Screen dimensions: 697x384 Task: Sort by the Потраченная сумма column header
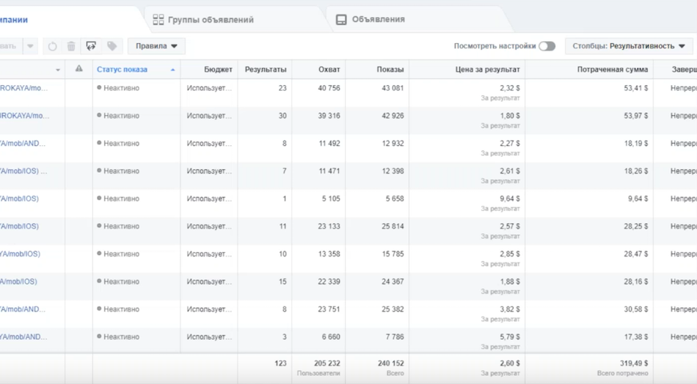click(612, 70)
